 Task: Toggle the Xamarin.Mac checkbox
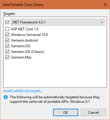7,57
